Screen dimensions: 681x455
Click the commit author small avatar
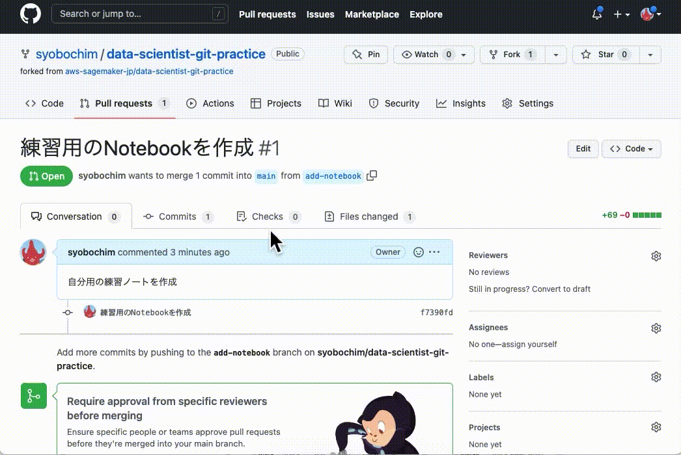pyautogui.click(x=89, y=312)
